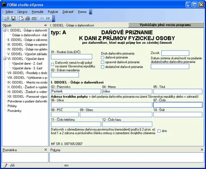Click the pin icon in the Obsah panel
Image resolution: width=206 pixels, height=169 pixels.
point(45,25)
